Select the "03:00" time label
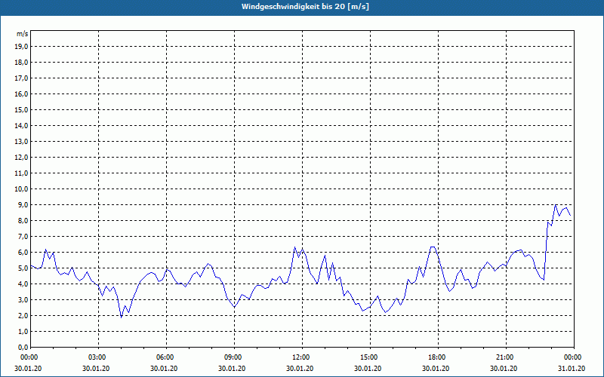Viewport: 604px width, 377px height. (x=98, y=357)
